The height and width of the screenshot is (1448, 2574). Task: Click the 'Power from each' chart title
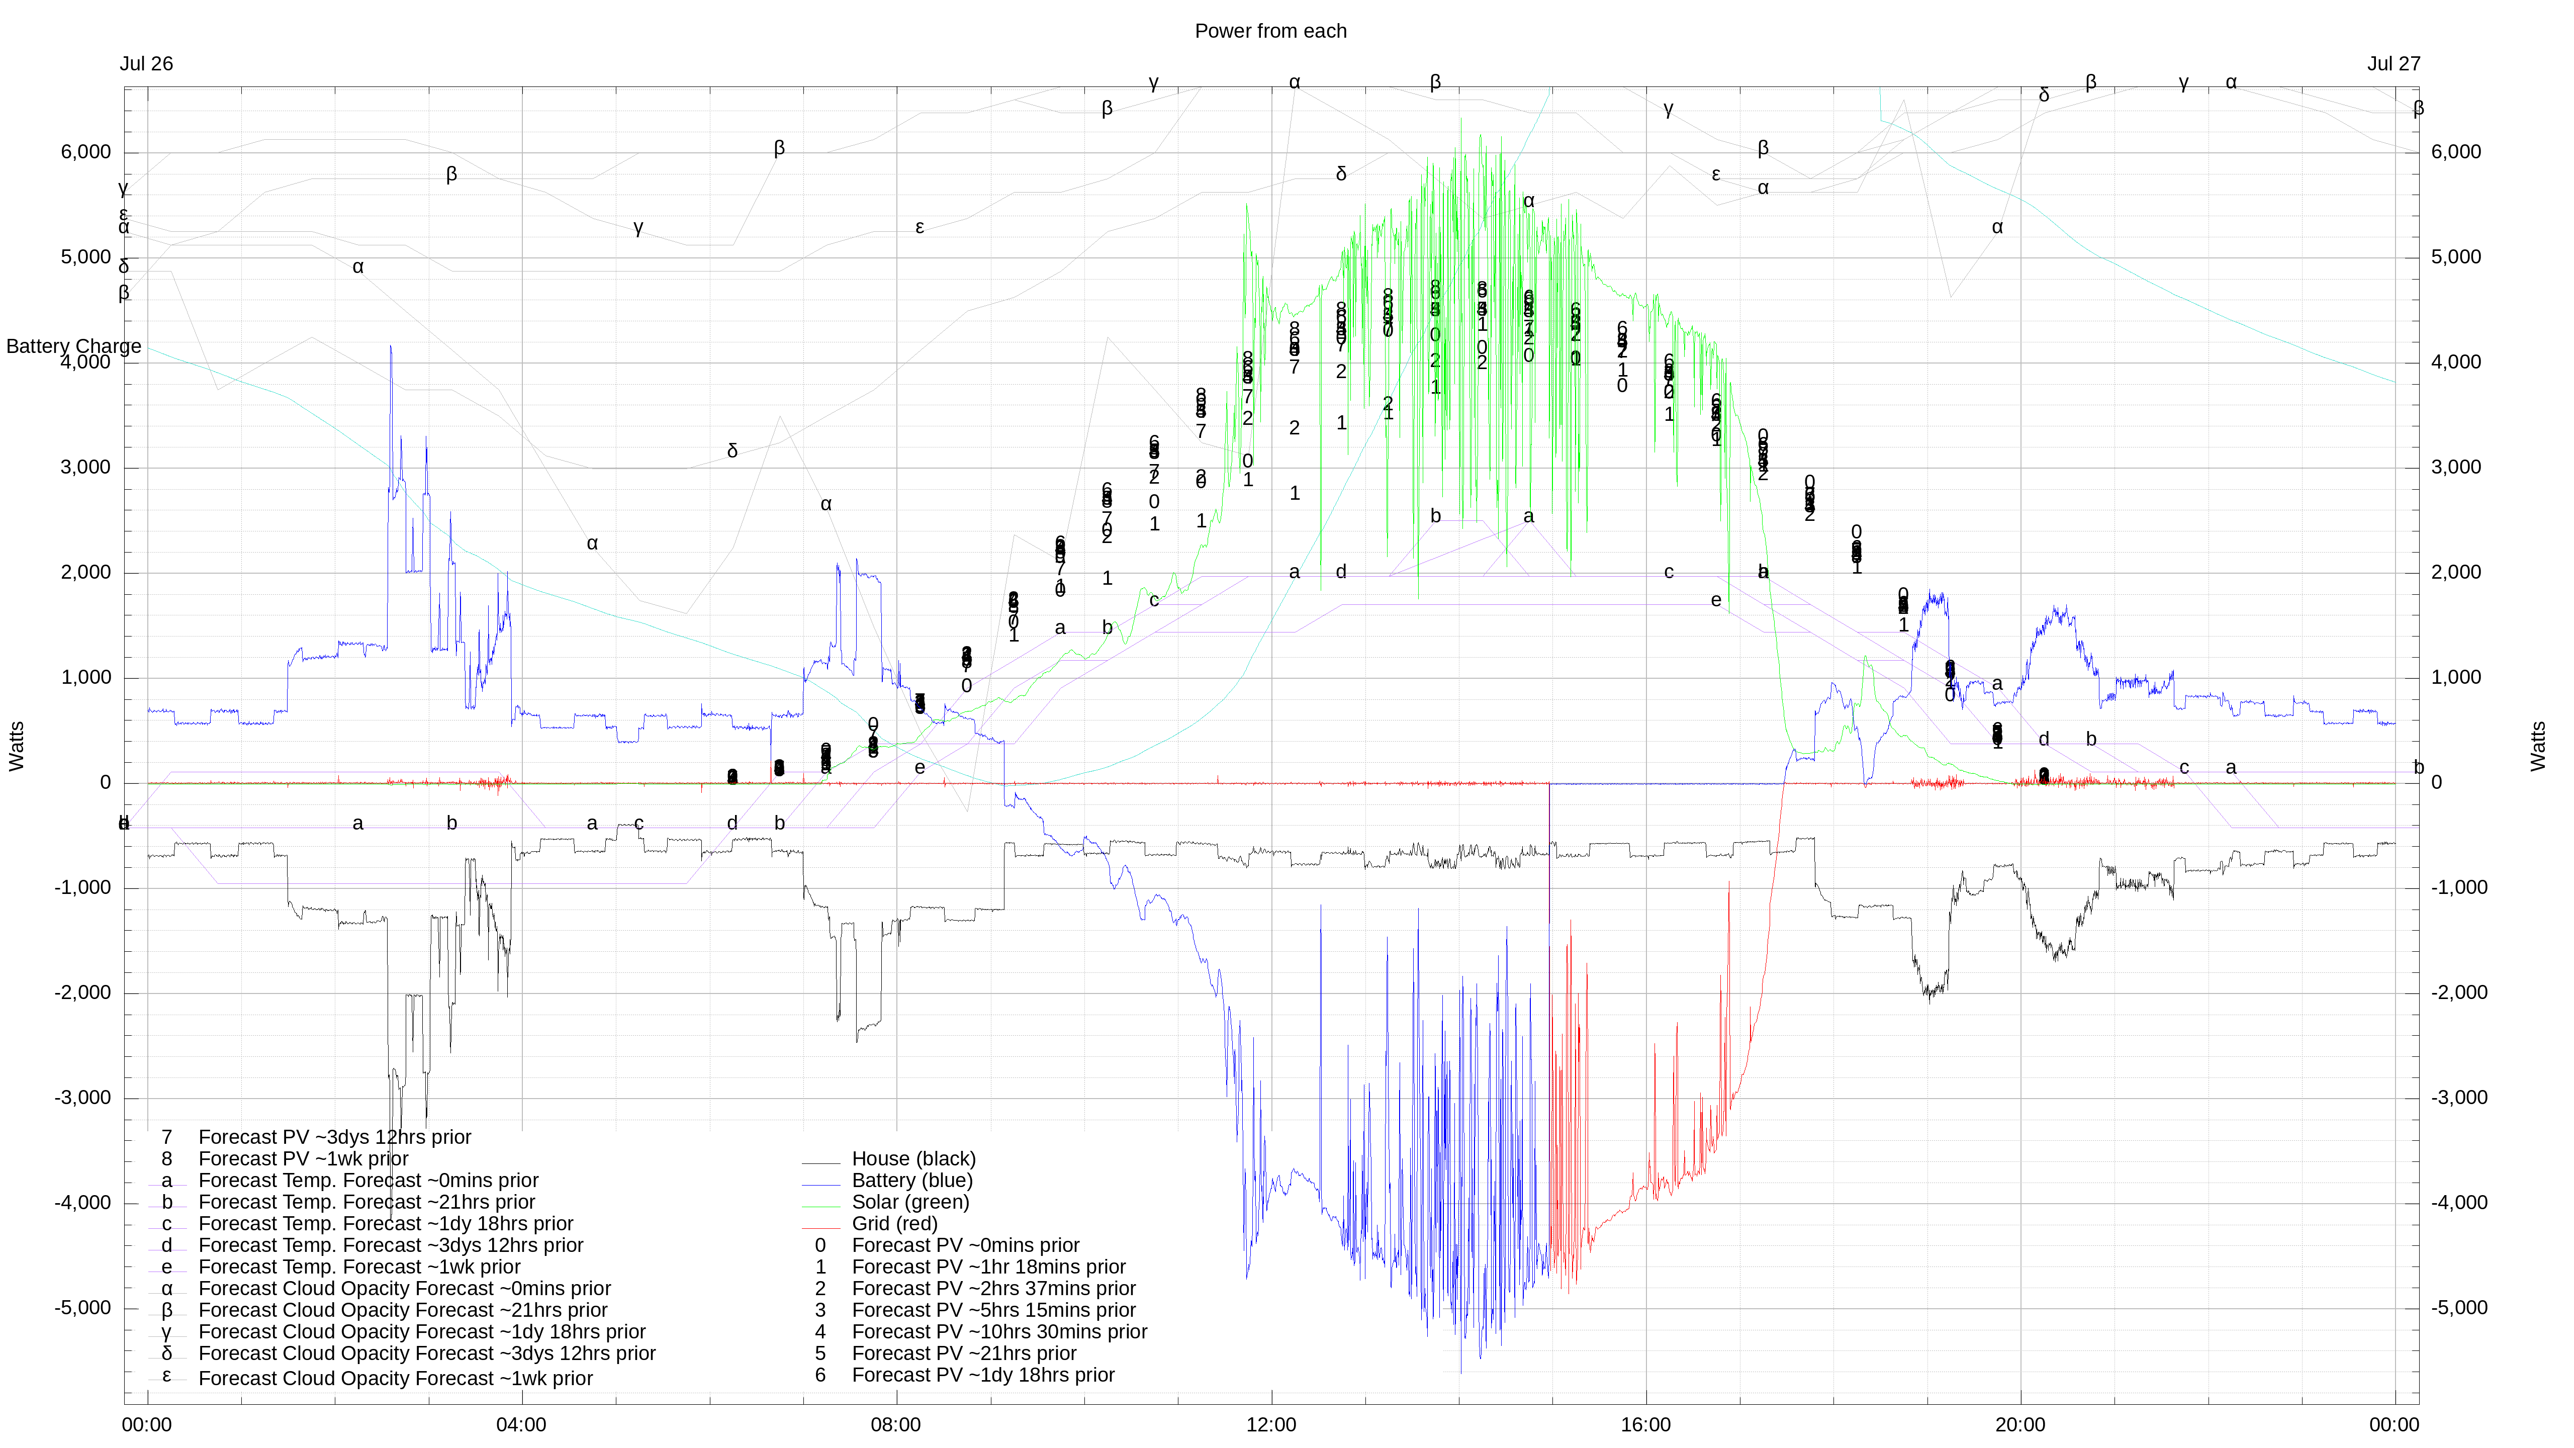[1270, 31]
